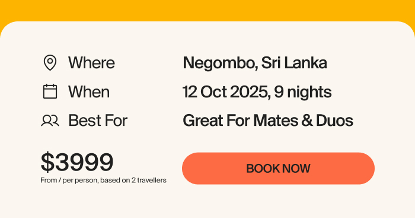This screenshot has width=415, height=218.
Task: Click the two-person group icon
Action: 50,121
